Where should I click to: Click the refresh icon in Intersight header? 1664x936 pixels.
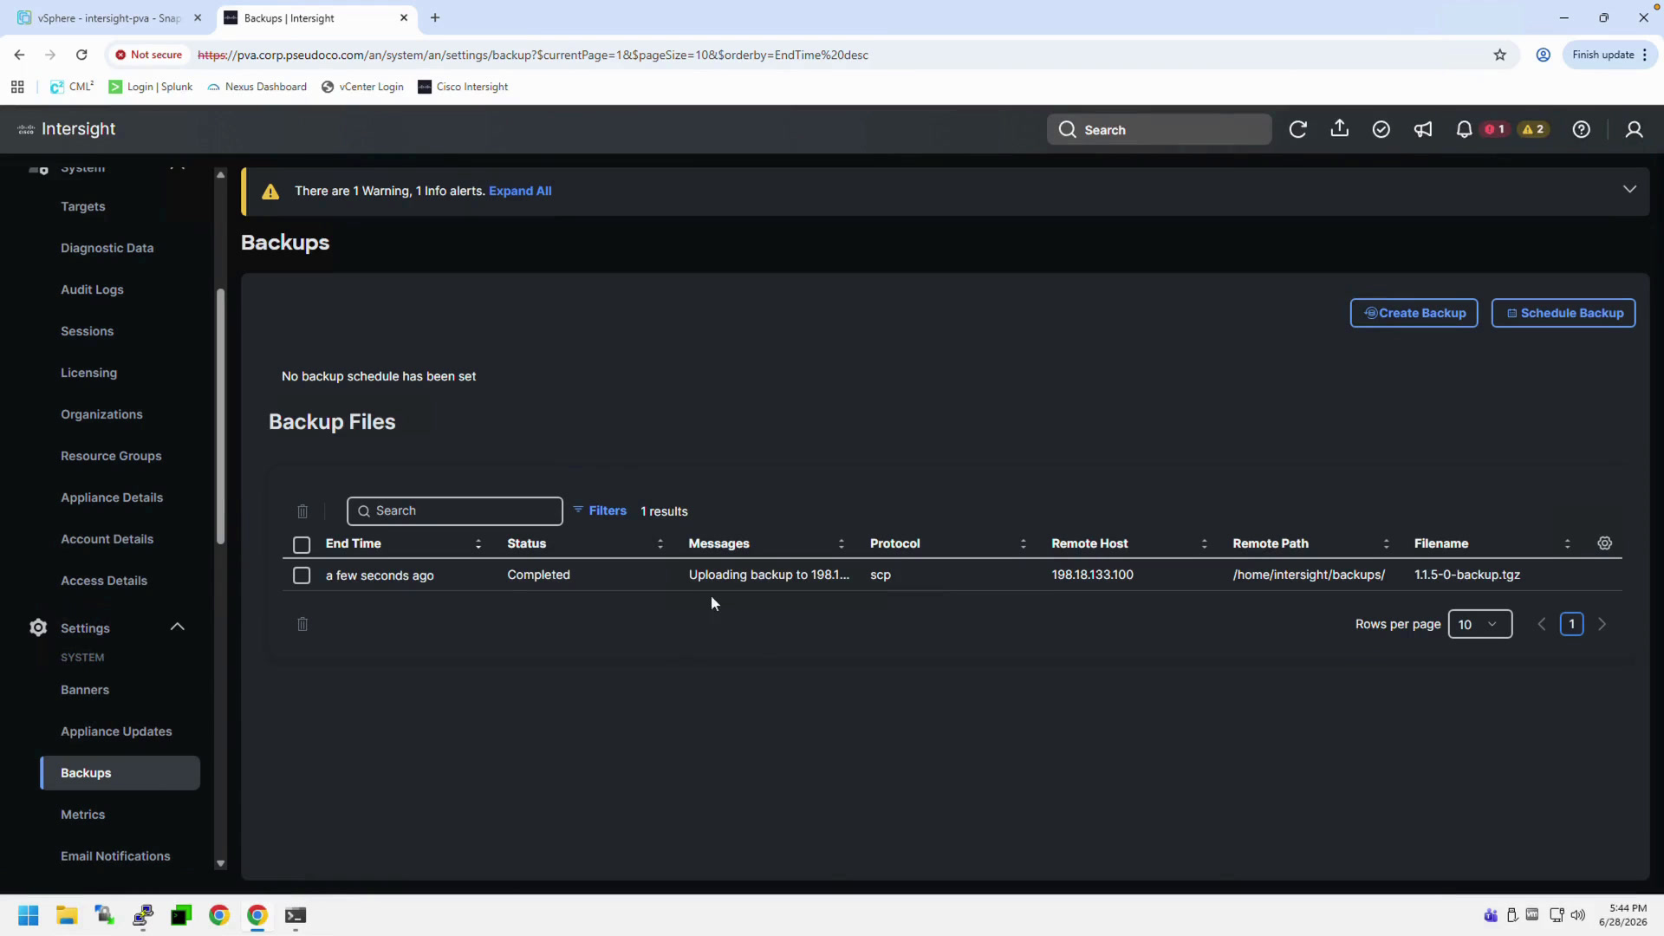[1297, 129]
